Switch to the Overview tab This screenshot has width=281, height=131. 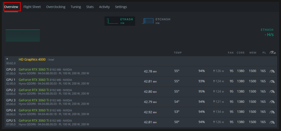[x=11, y=7]
